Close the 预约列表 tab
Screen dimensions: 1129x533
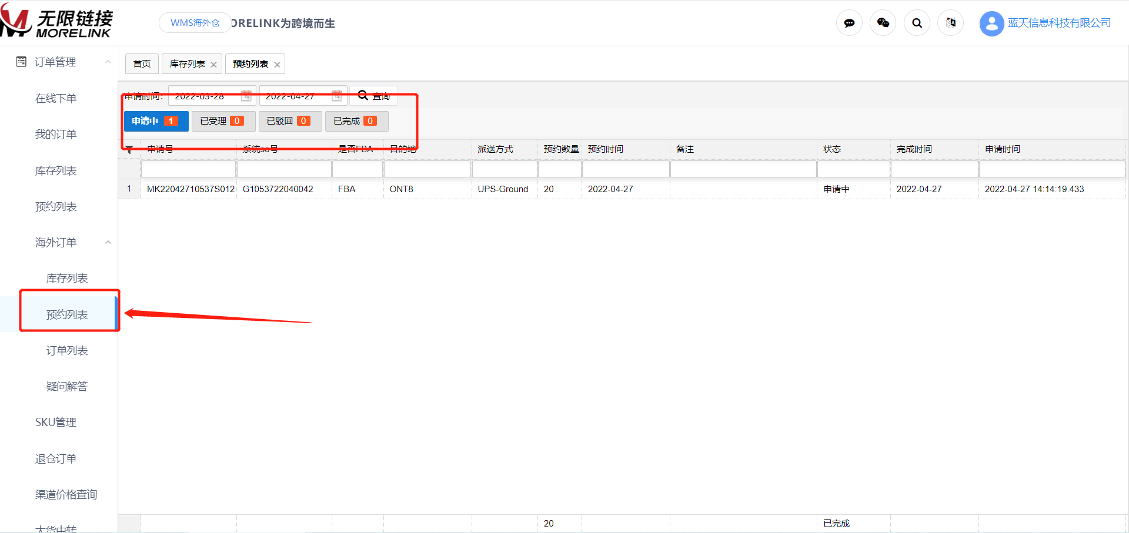click(277, 65)
